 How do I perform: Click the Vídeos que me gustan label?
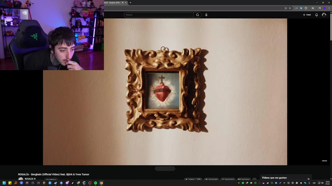(x=274, y=178)
